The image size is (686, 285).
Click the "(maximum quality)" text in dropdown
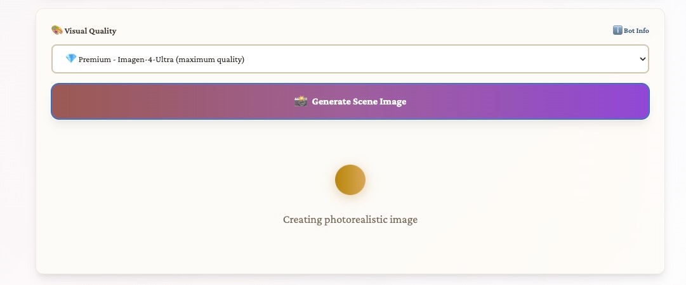210,60
